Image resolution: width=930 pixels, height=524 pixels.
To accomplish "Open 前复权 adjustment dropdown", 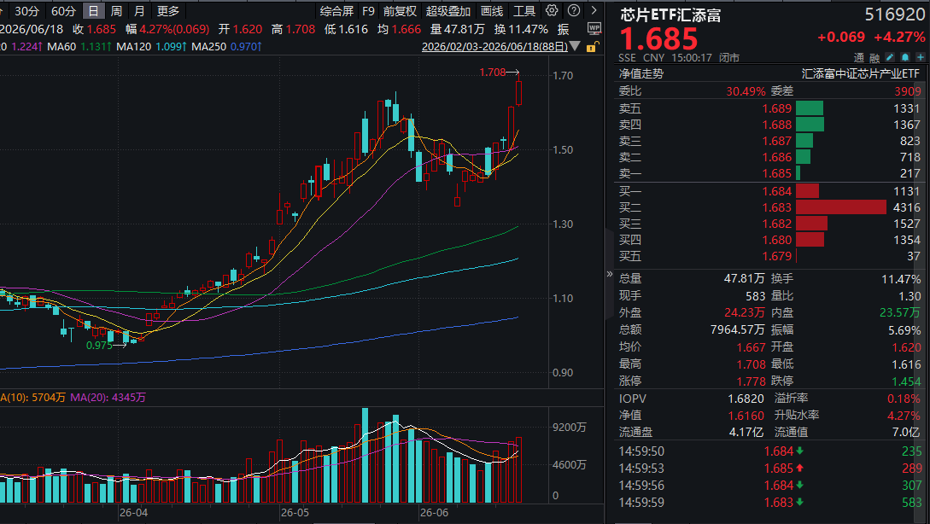I will (x=400, y=11).
